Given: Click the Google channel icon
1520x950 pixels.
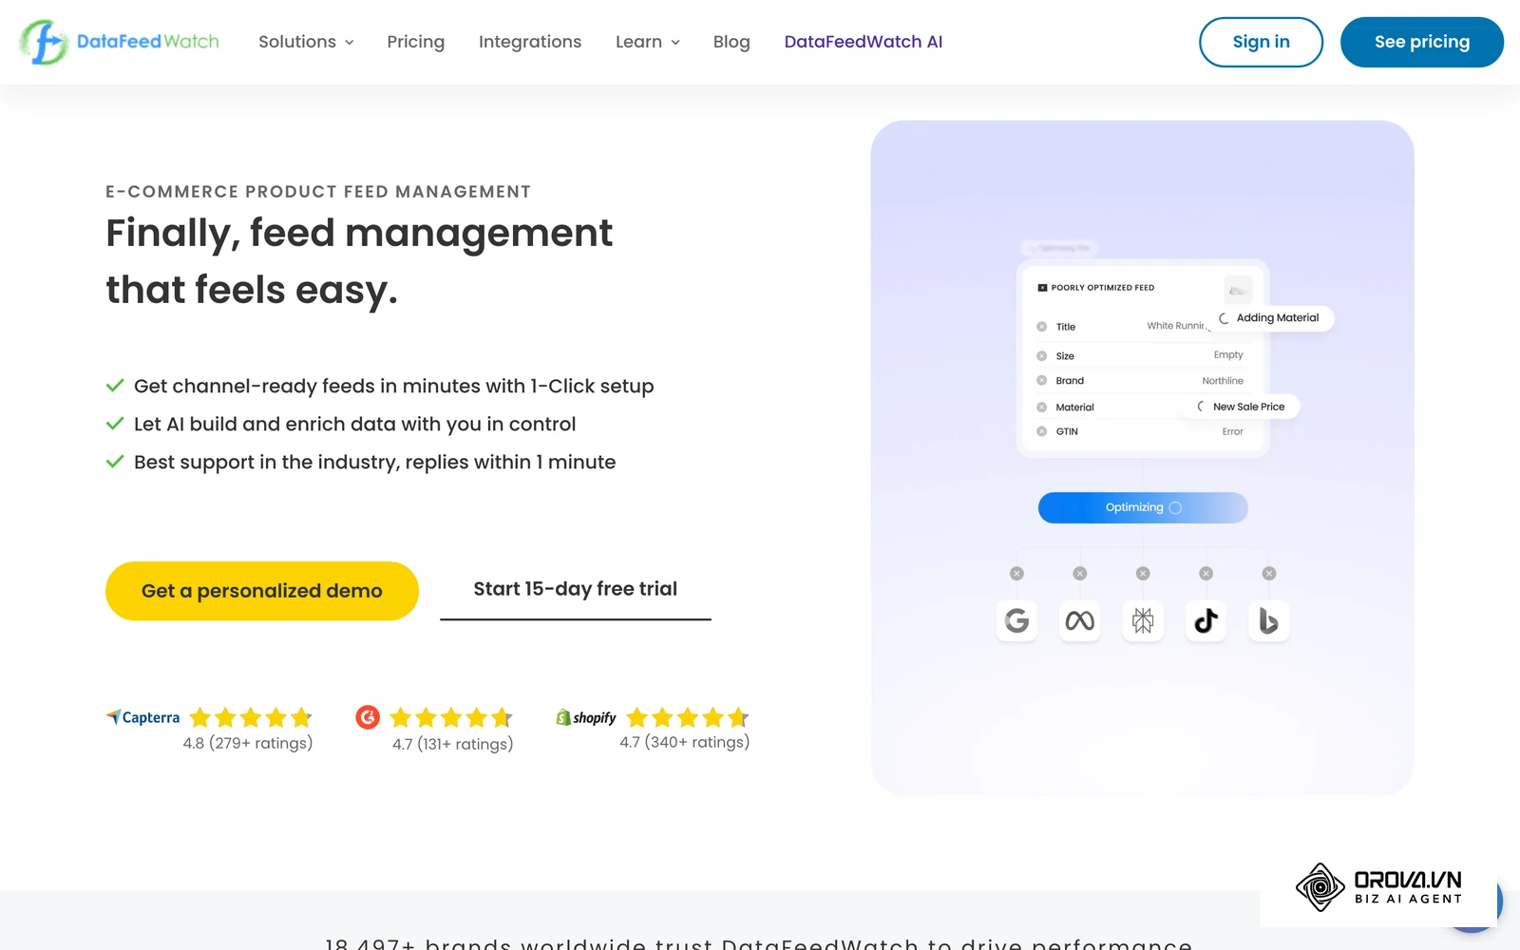Looking at the screenshot, I should point(1016,620).
